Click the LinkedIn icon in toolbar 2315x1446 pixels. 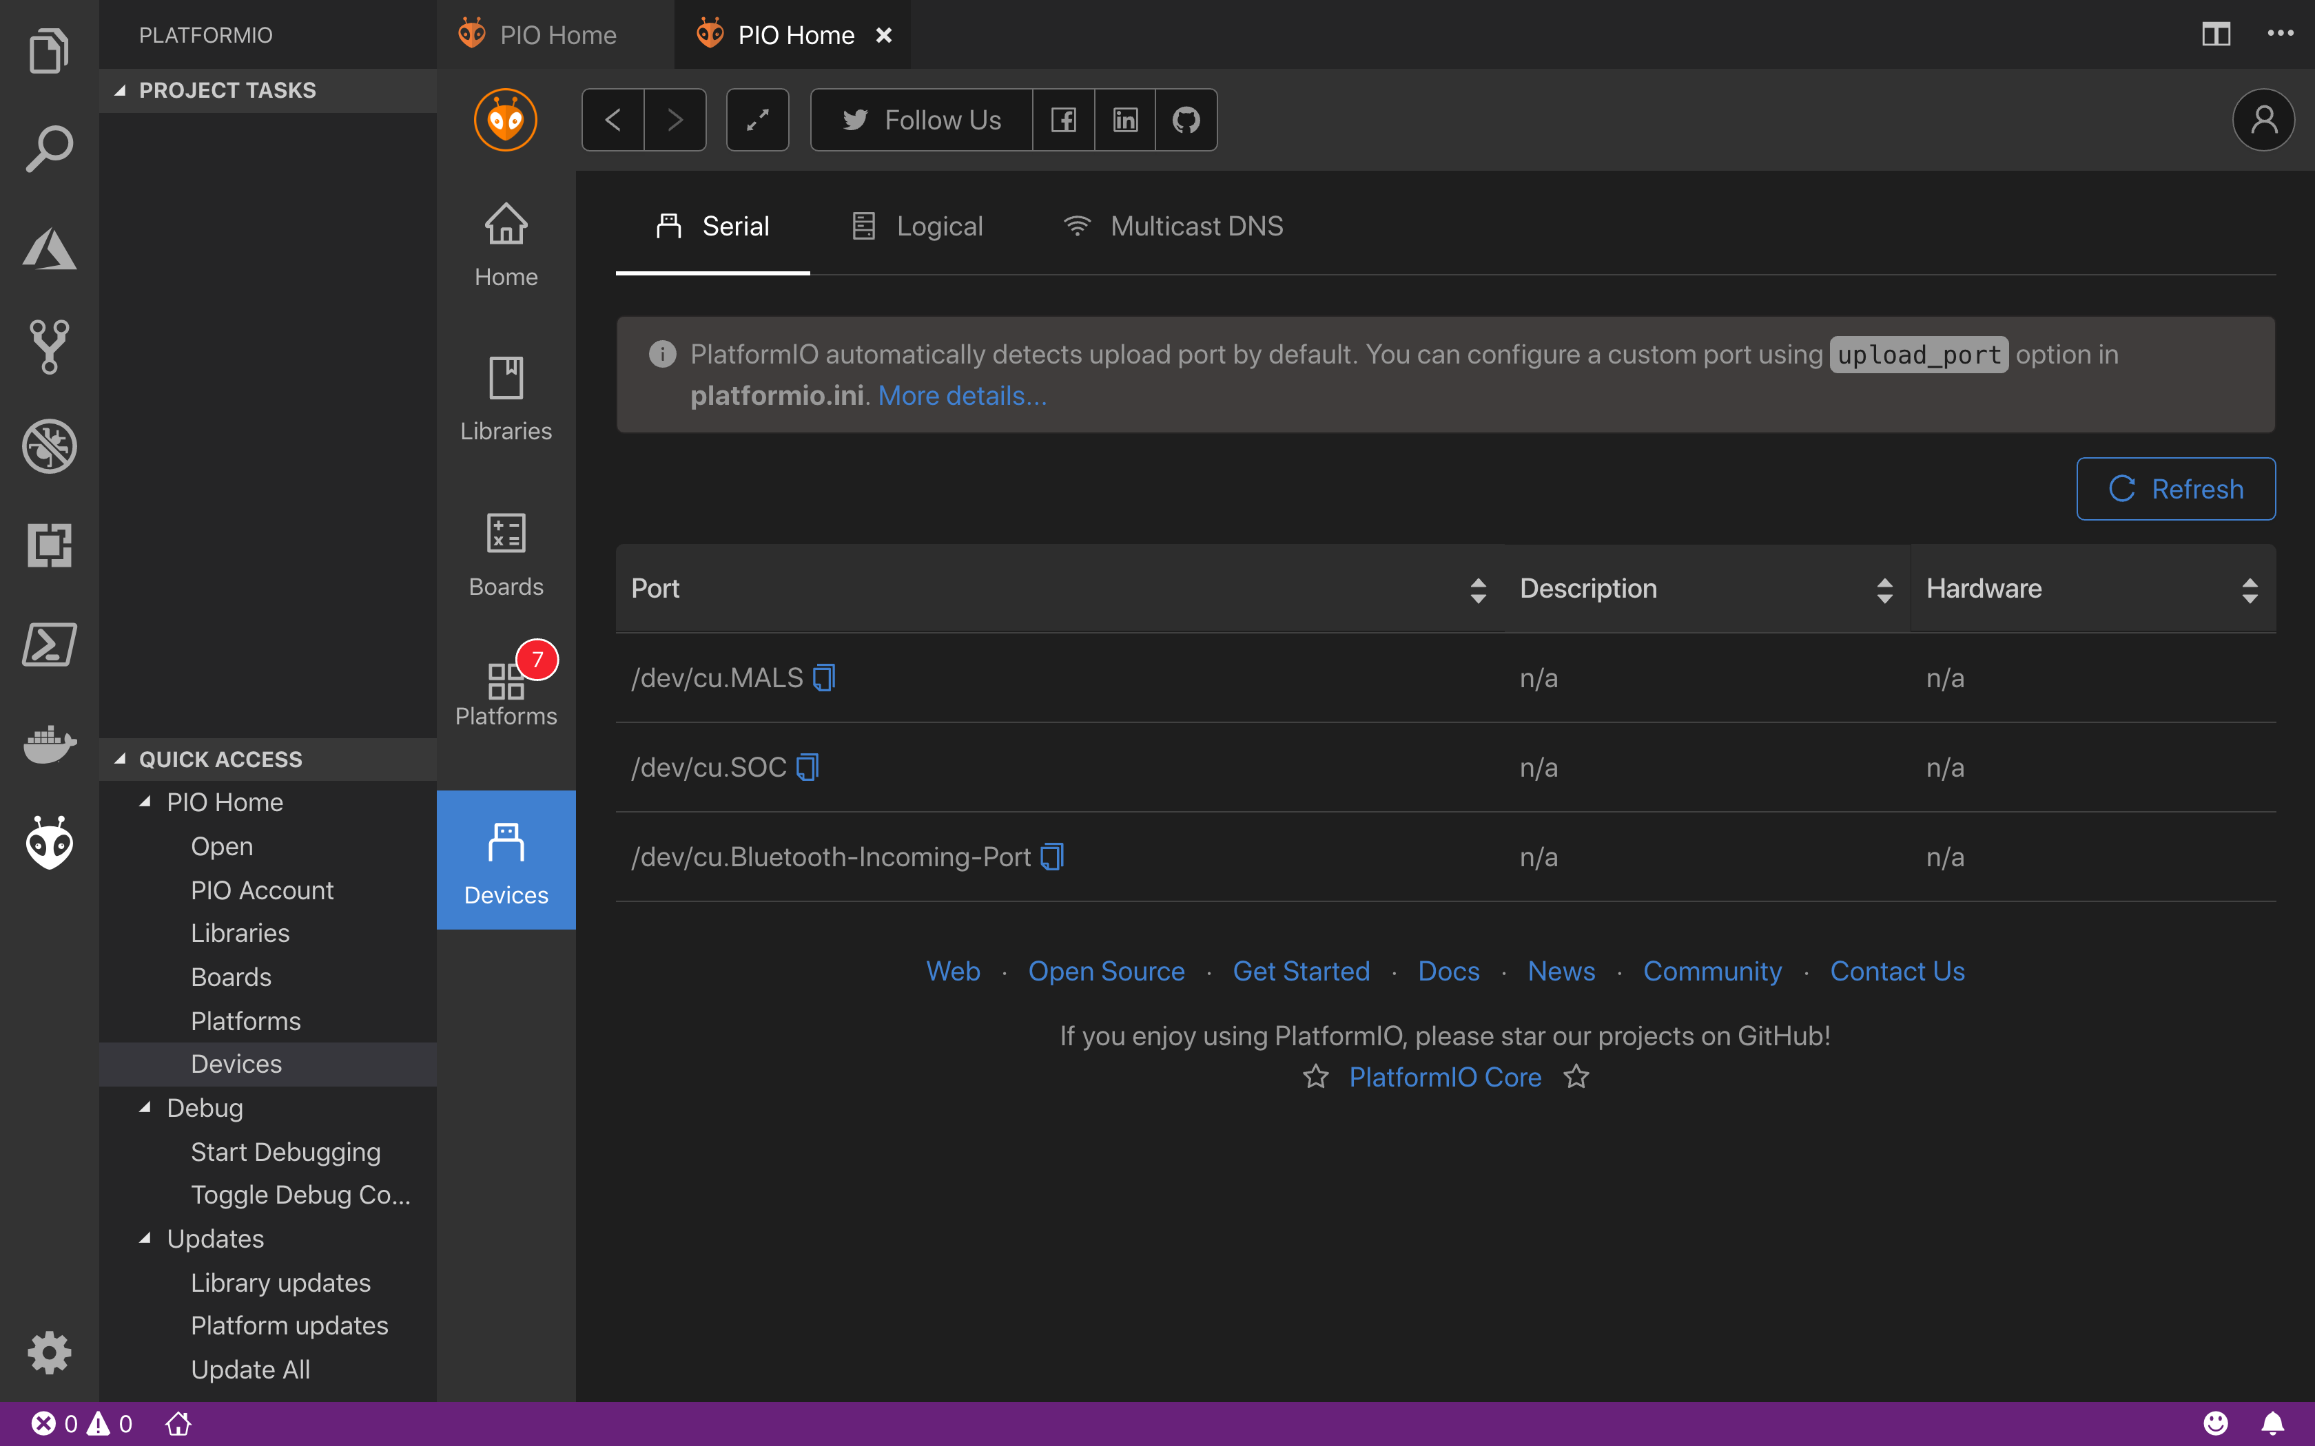pyautogui.click(x=1125, y=120)
